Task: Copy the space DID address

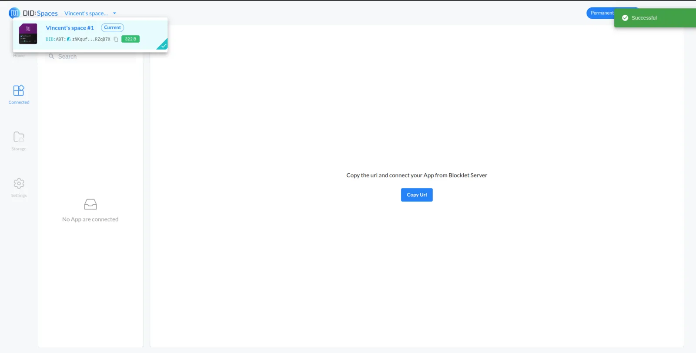Action: tap(116, 39)
